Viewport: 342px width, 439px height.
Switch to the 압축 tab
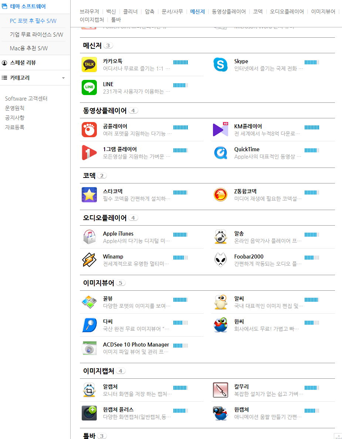(x=150, y=11)
